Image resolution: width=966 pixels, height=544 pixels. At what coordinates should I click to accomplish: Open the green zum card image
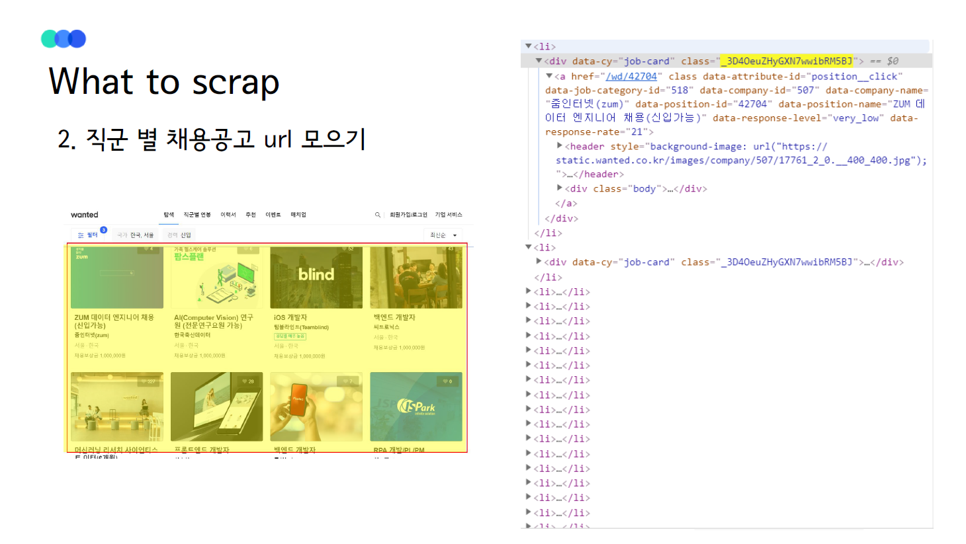pyautogui.click(x=117, y=277)
